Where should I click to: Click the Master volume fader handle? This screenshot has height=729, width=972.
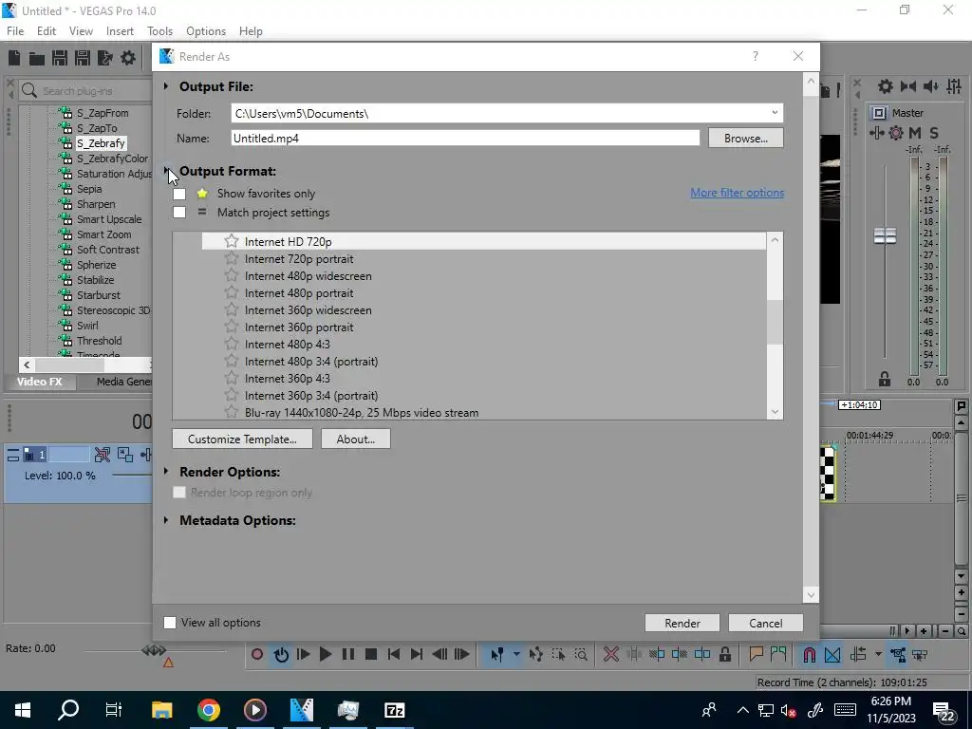coord(885,235)
